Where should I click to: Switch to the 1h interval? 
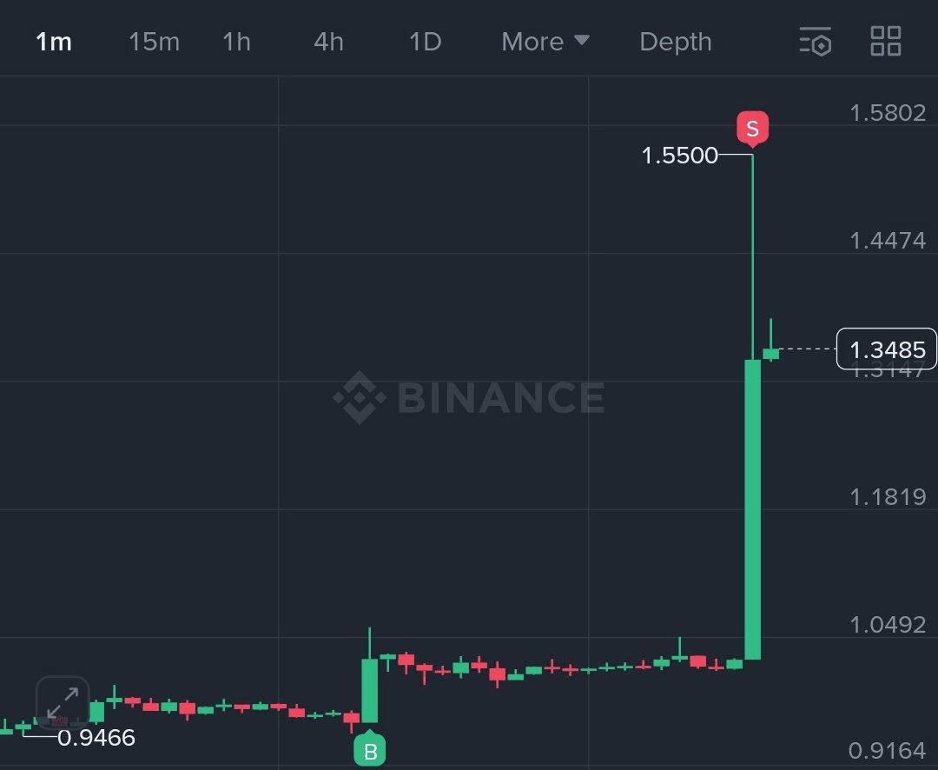pos(236,42)
